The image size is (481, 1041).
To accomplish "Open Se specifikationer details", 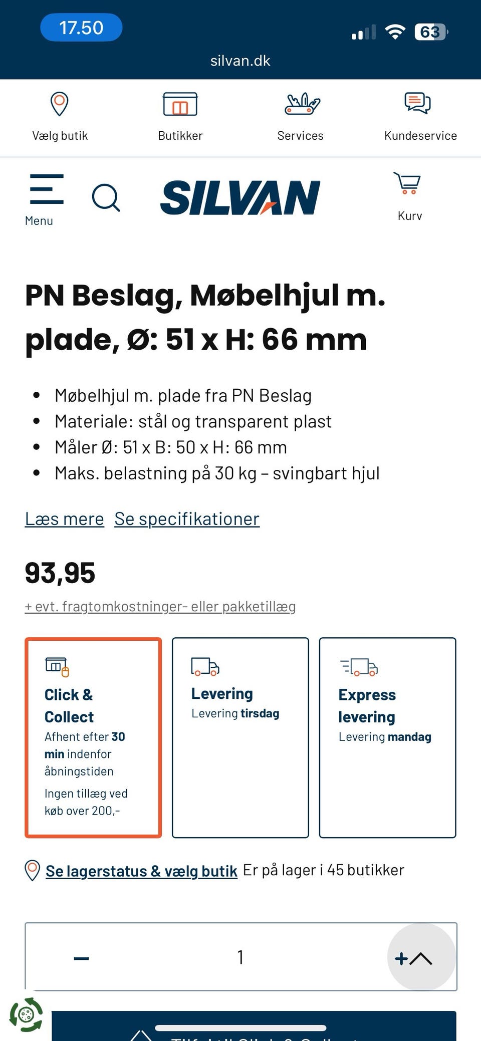I will [x=186, y=518].
